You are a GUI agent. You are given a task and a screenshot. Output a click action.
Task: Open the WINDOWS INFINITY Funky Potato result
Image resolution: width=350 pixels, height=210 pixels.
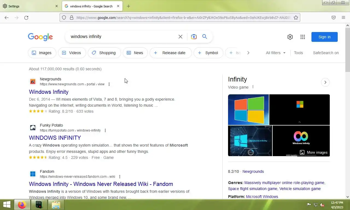(x=55, y=138)
